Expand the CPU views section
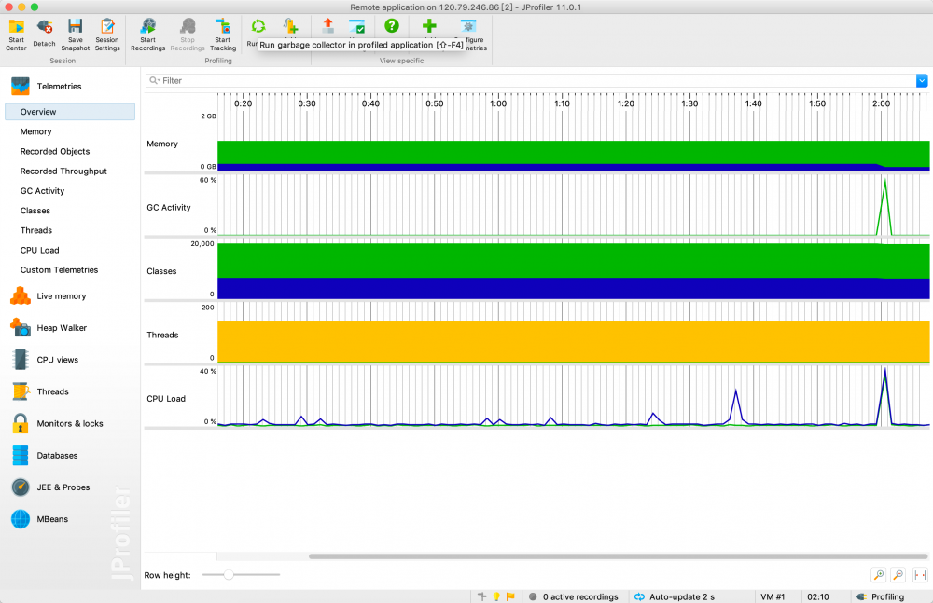Screen dimensions: 933x603 (57, 360)
